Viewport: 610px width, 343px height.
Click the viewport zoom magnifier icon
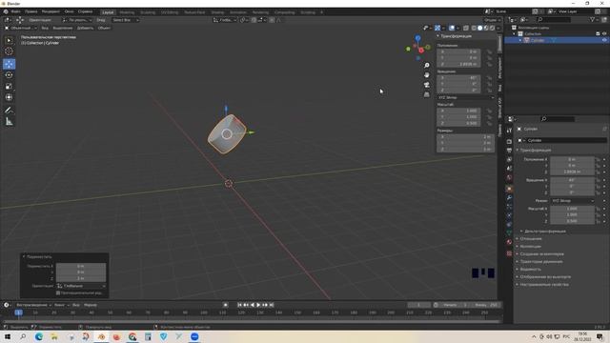(x=427, y=66)
